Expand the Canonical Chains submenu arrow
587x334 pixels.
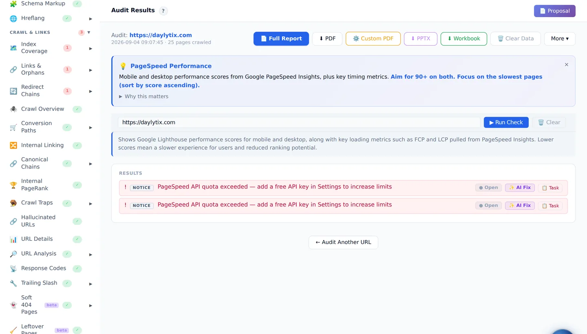[90, 164]
